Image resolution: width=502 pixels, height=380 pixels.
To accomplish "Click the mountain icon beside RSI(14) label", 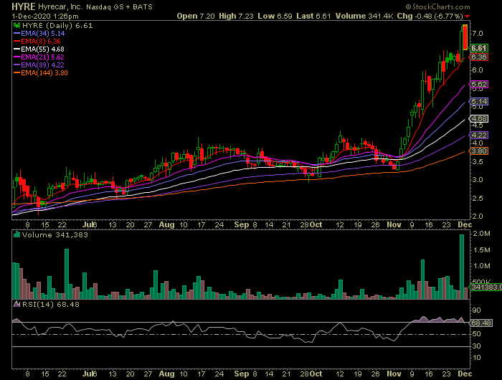I will [17, 304].
